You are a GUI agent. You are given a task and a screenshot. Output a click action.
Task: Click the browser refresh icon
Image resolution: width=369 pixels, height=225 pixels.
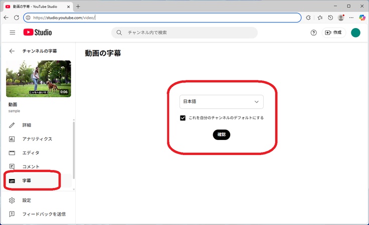click(16, 17)
